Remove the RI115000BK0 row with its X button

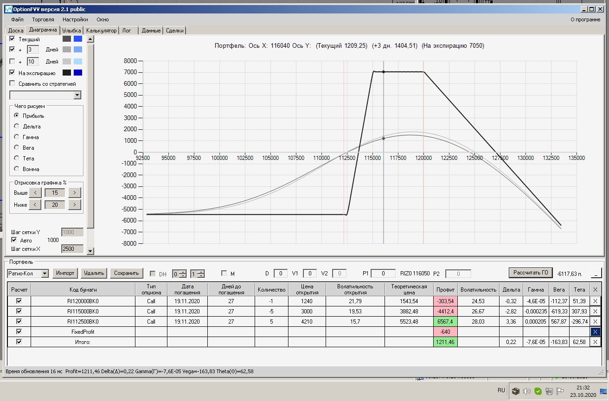(596, 311)
